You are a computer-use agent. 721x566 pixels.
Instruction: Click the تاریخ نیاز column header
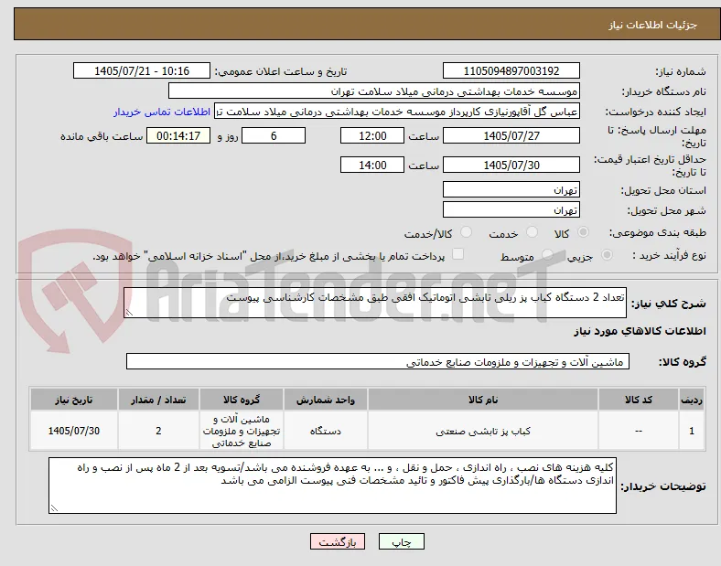74,400
